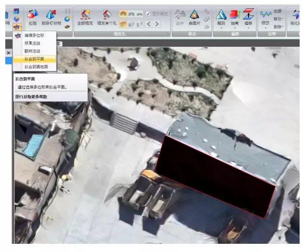The height and width of the screenshot is (252, 303).
Task: Select the 删除钉状物 (Remove Spikes) tool
Action: coord(51,15)
